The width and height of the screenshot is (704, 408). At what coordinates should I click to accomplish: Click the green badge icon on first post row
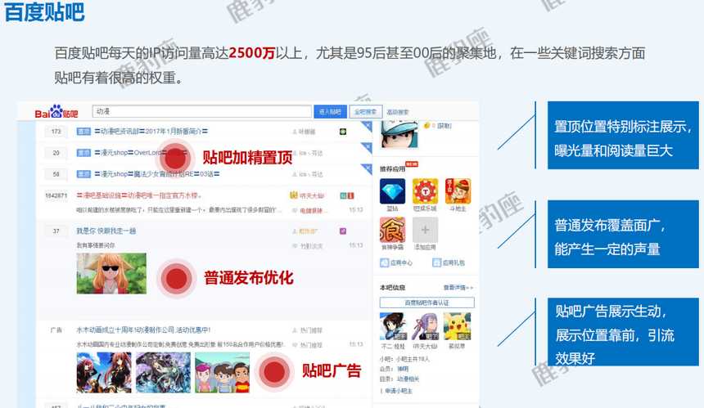[x=342, y=132]
